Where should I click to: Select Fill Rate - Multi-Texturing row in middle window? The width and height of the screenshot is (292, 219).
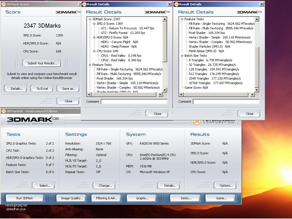[x=129, y=74]
